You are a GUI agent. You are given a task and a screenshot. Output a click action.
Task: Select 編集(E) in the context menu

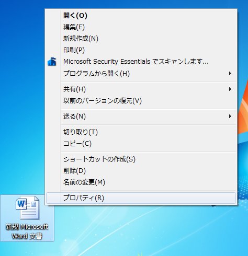click(x=141, y=27)
